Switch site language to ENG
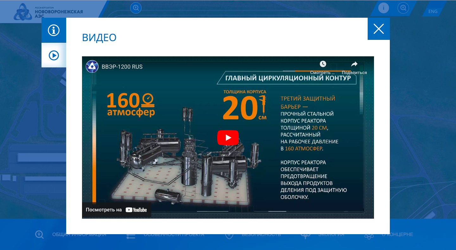 [433, 11]
